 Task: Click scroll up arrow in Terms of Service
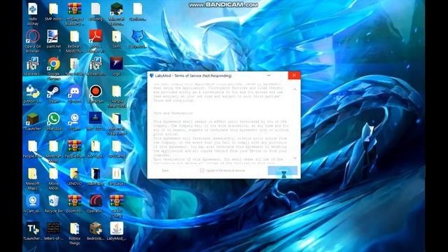pyautogui.click(x=295, y=90)
